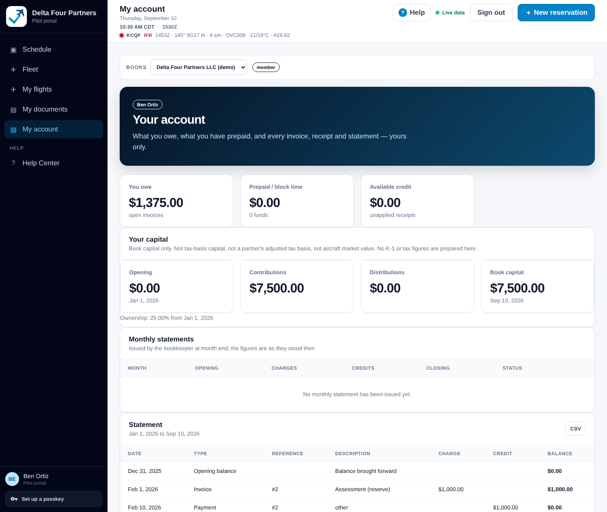Click the Available credit card
The image size is (607, 512).
pos(418,201)
